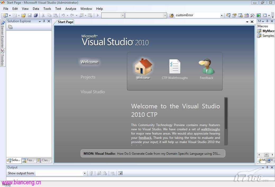Open the New Project dropdown arrow
This screenshot has width=275, height=187.
10,15
